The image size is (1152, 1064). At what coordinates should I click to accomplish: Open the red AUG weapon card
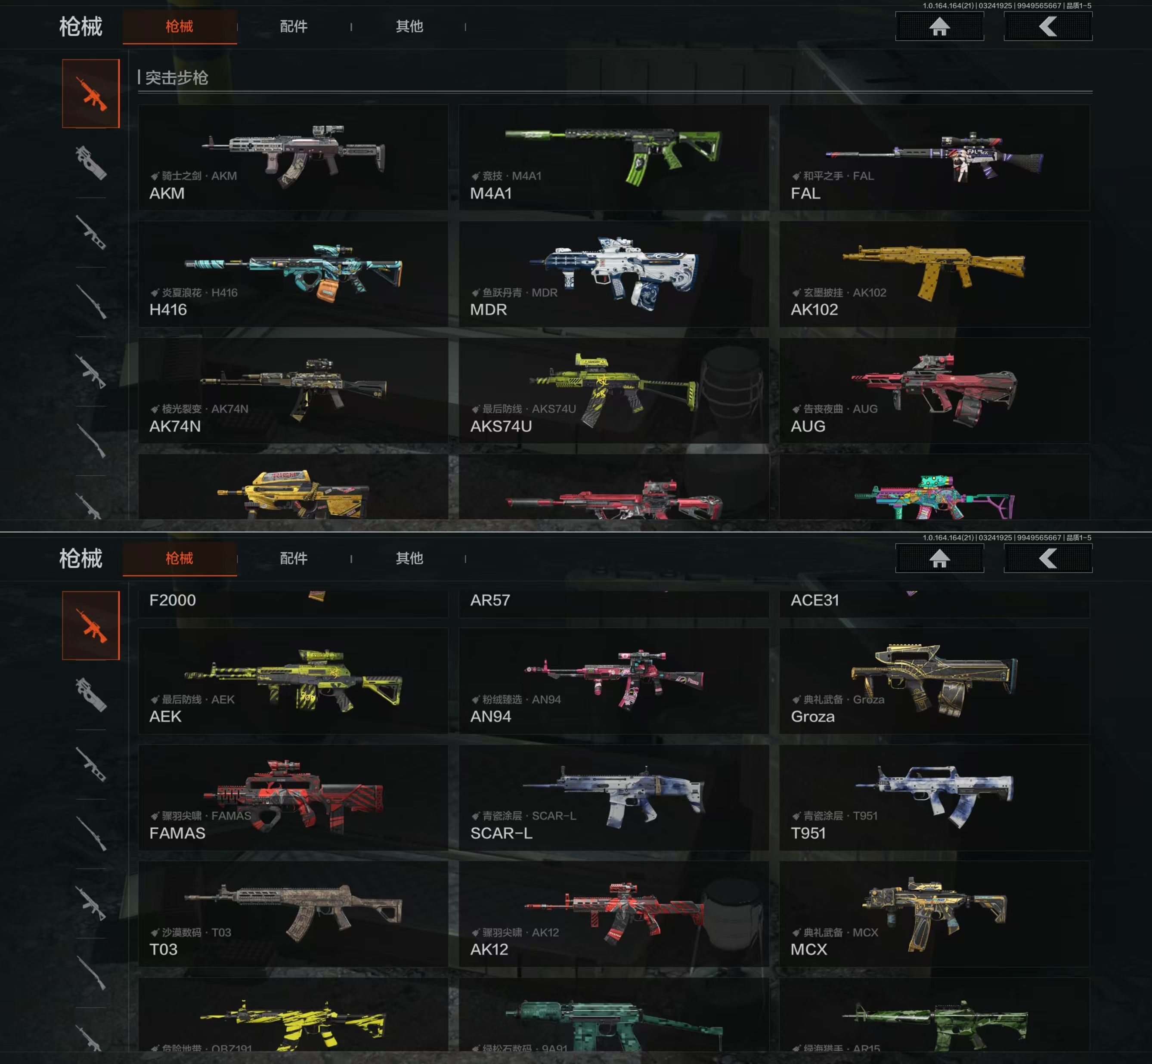pyautogui.click(x=934, y=390)
